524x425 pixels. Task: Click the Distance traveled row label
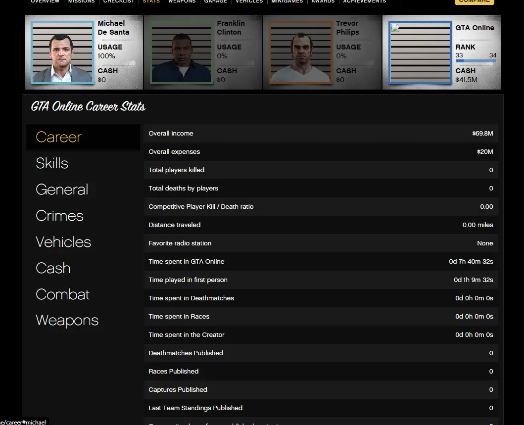(x=175, y=225)
